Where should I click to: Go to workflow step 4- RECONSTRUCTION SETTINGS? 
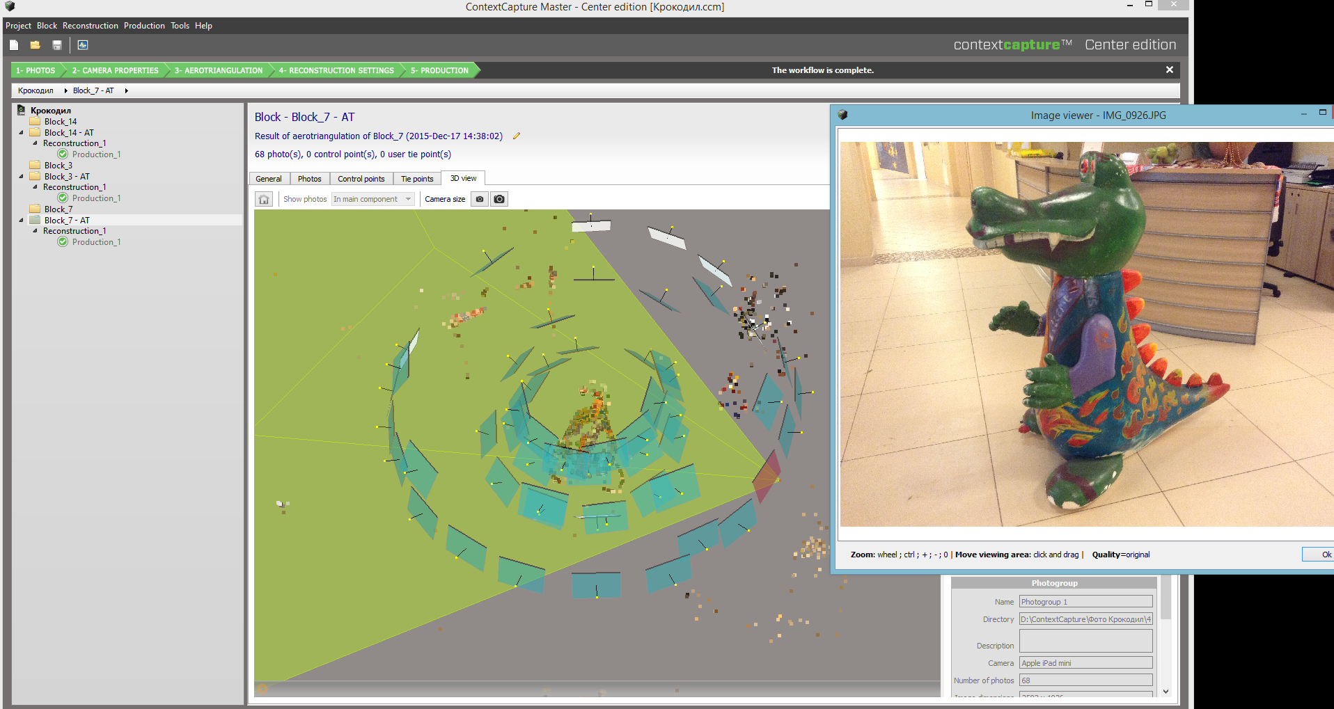tap(336, 70)
